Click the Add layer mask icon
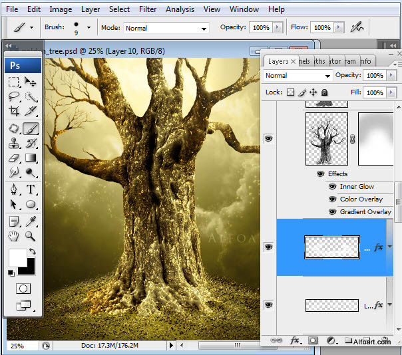The image size is (402, 355). pyautogui.click(x=312, y=340)
